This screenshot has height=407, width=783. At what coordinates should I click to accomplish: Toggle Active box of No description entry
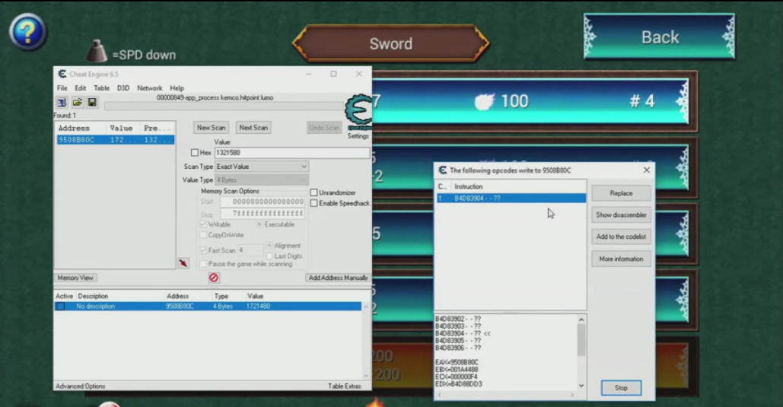tap(60, 306)
